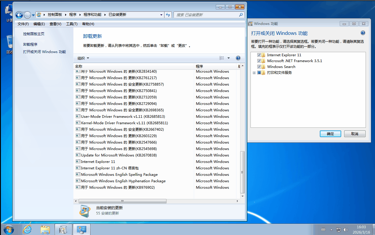
Task: Disable the Windows Search feature checkbox
Action: point(259,67)
